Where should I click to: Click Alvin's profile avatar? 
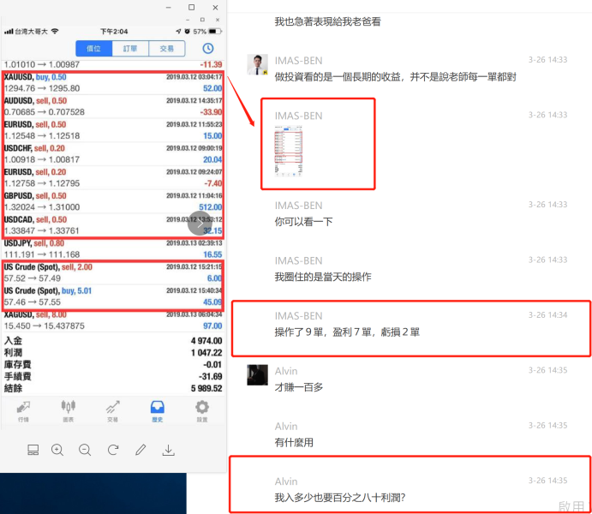click(257, 374)
